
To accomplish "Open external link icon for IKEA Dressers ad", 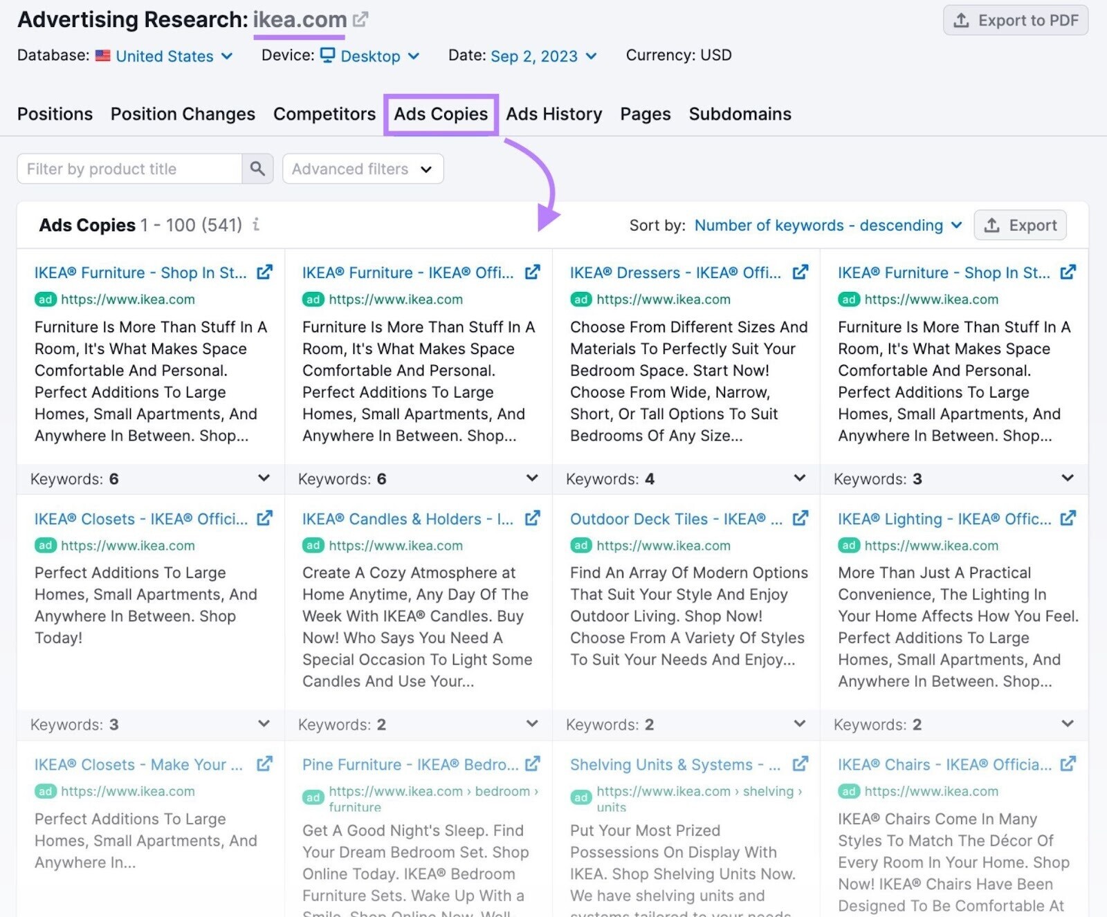I will (x=800, y=272).
